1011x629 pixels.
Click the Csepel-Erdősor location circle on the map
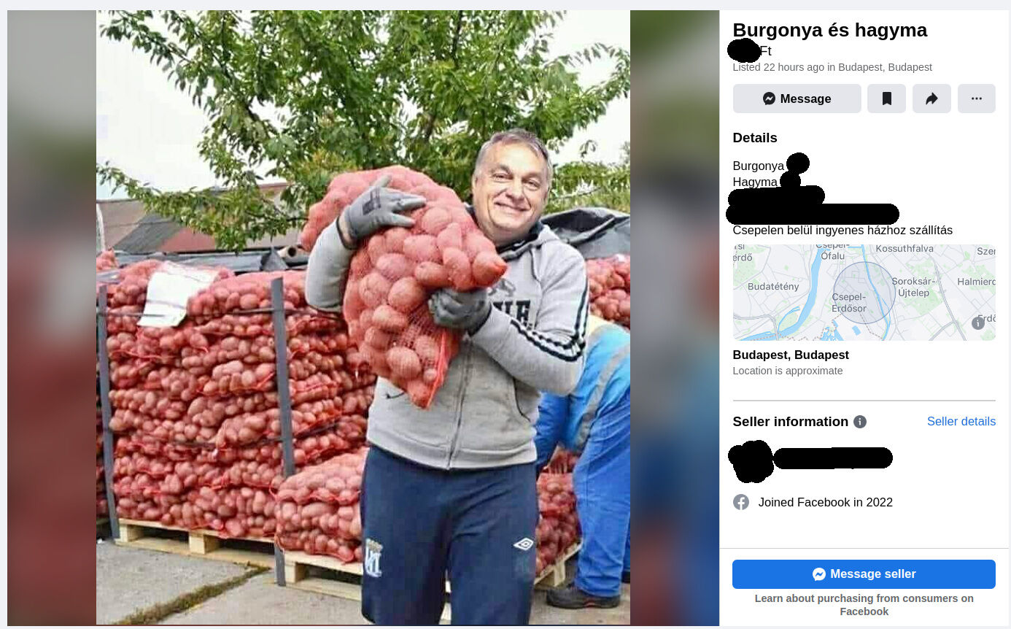[864, 293]
